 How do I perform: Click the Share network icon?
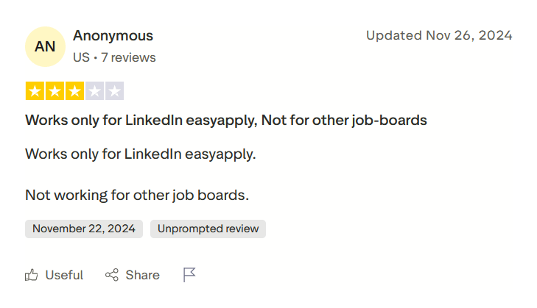112,275
